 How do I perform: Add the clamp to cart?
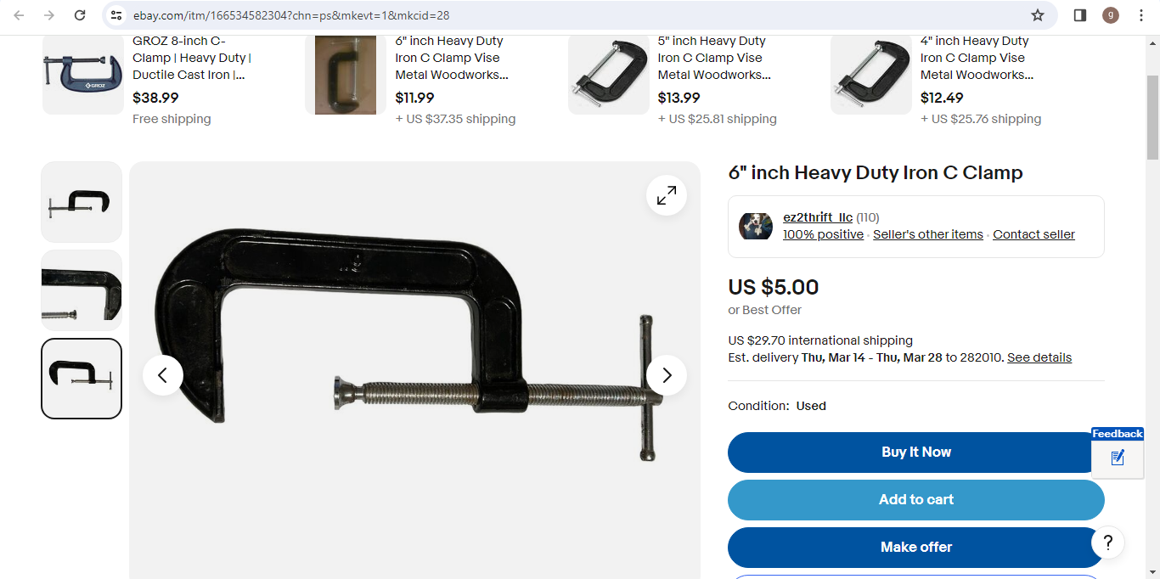(x=916, y=500)
